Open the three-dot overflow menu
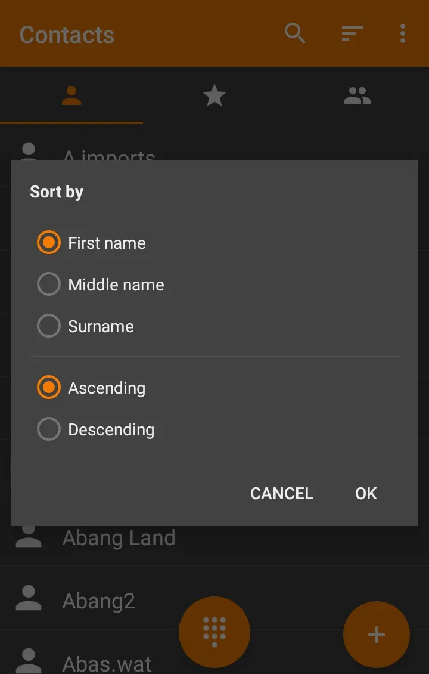The height and width of the screenshot is (674, 429). [x=402, y=33]
